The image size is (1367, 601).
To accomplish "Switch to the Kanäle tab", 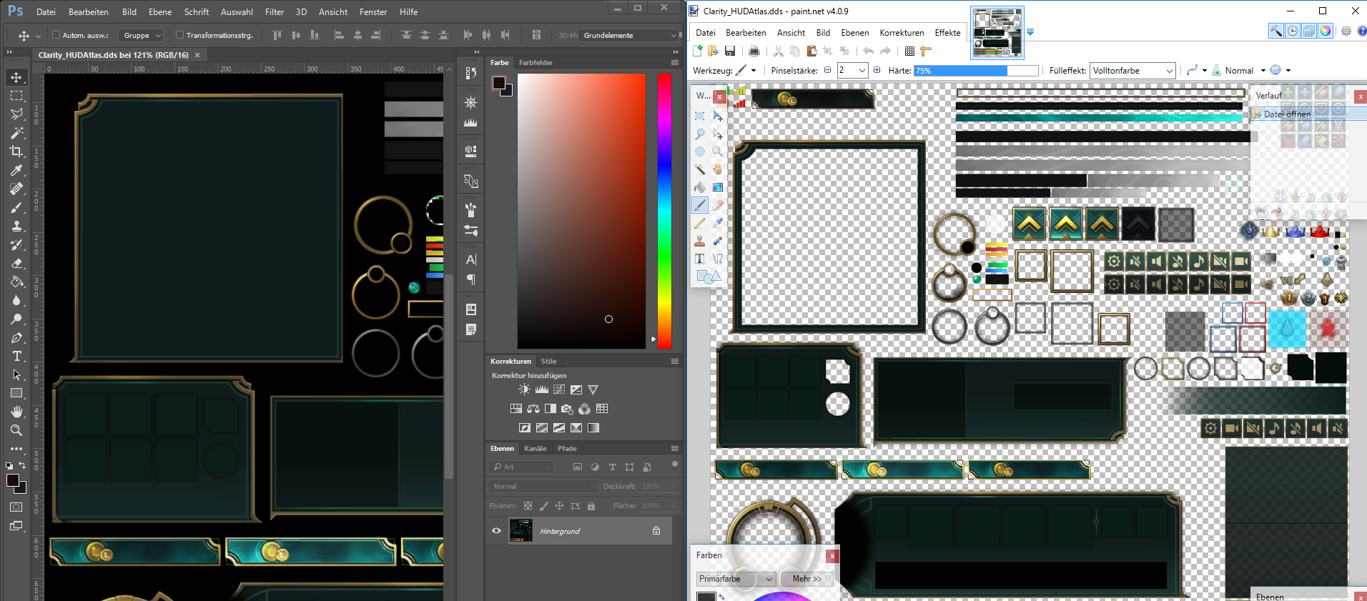I will point(535,449).
